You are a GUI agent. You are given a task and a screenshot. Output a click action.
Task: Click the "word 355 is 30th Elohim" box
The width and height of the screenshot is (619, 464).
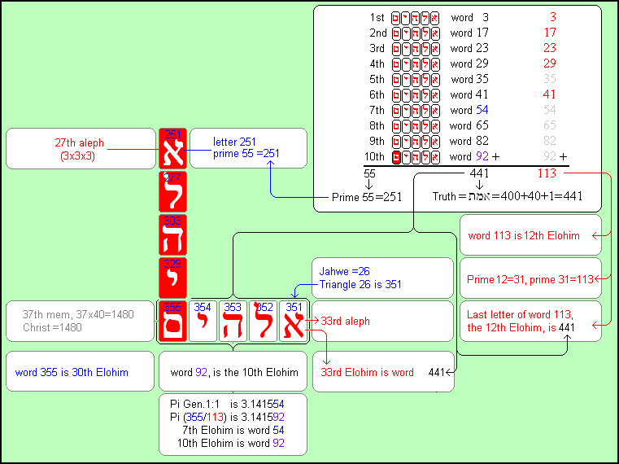coord(80,372)
